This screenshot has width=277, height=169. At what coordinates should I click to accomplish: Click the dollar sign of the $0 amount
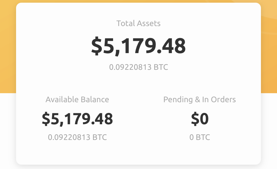click(195, 119)
